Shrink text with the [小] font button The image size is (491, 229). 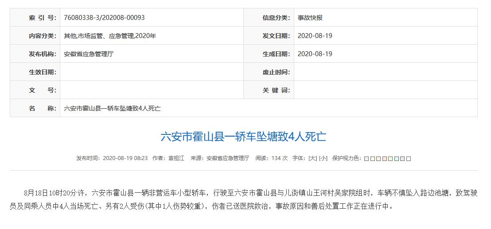point(323,158)
